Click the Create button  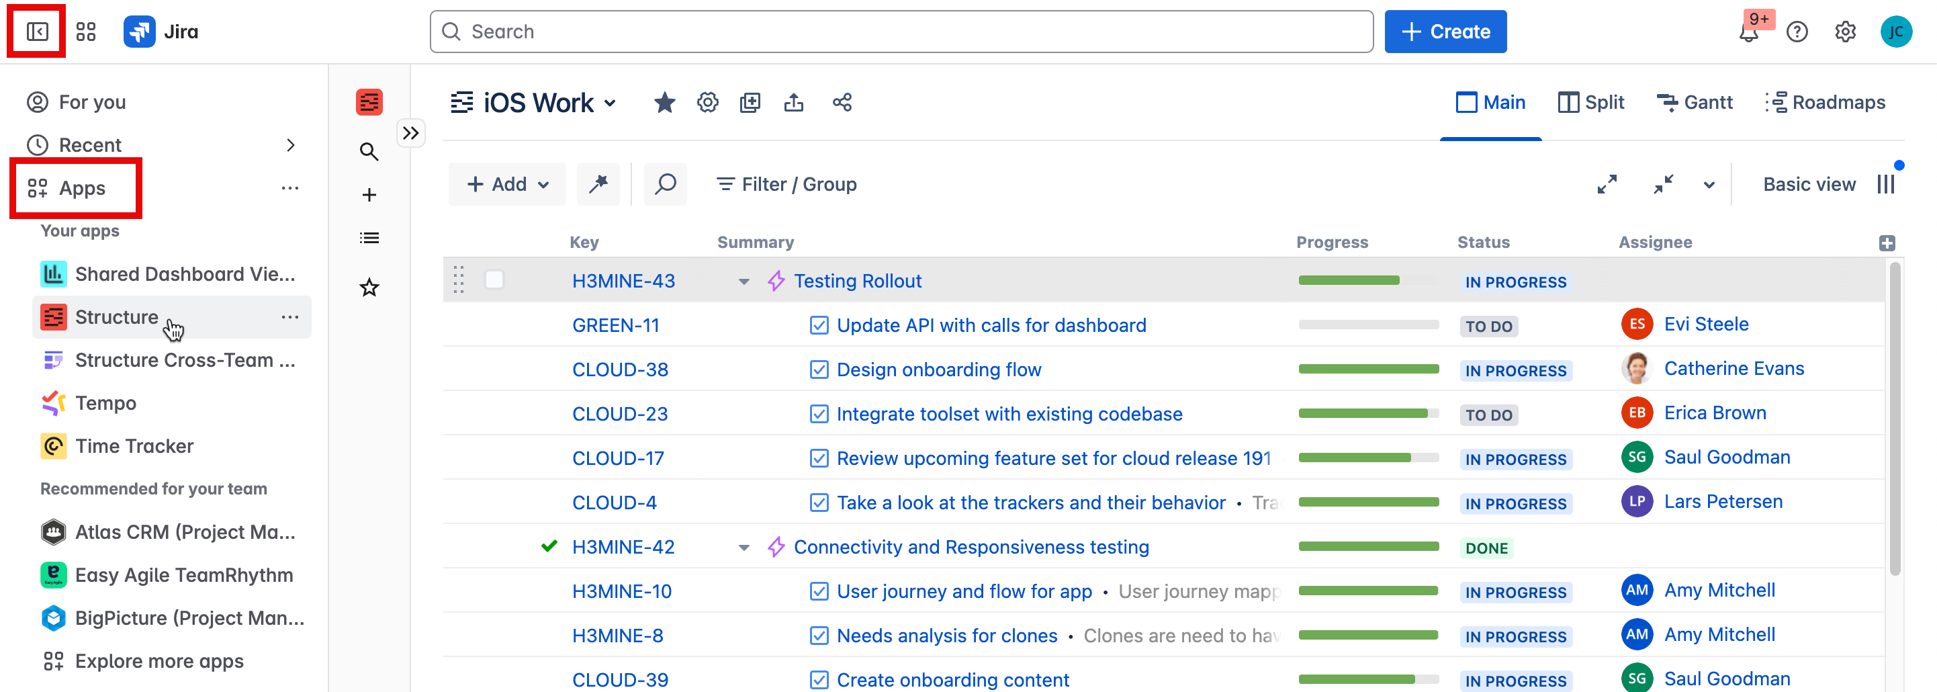coord(1445,31)
